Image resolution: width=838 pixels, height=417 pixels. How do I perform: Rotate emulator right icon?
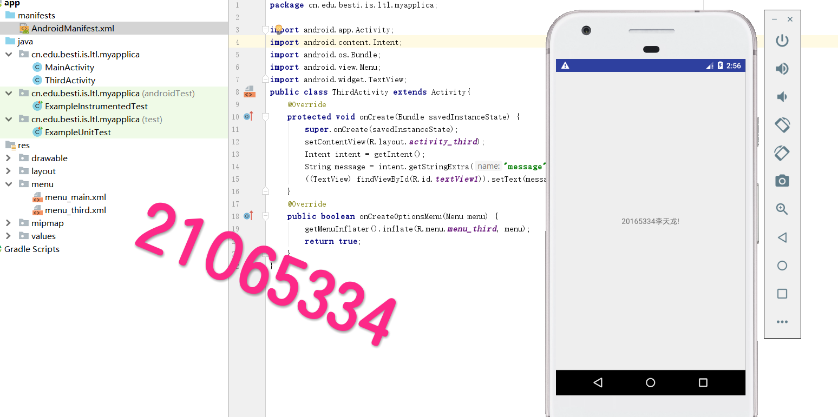pos(782,153)
